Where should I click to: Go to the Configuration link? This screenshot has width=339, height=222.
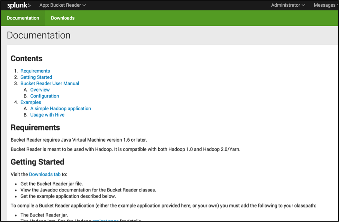[x=45, y=96]
